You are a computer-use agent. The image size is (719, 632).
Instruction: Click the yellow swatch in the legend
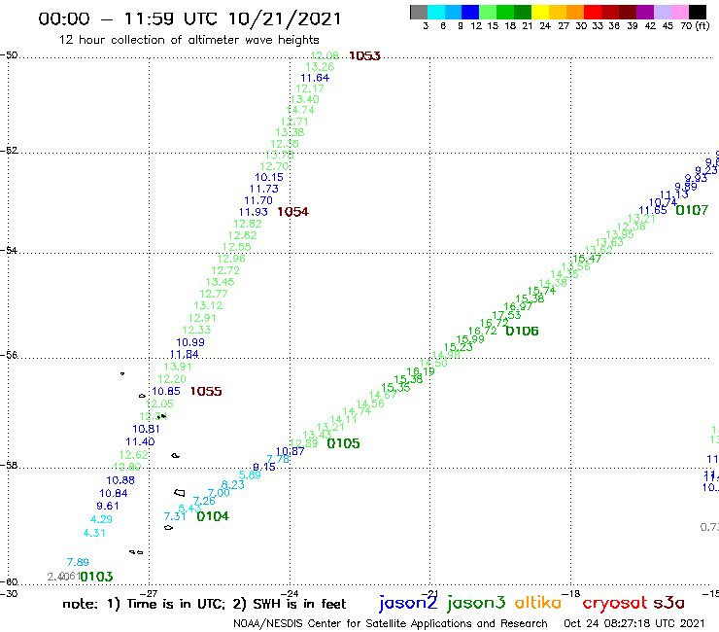[x=540, y=12]
